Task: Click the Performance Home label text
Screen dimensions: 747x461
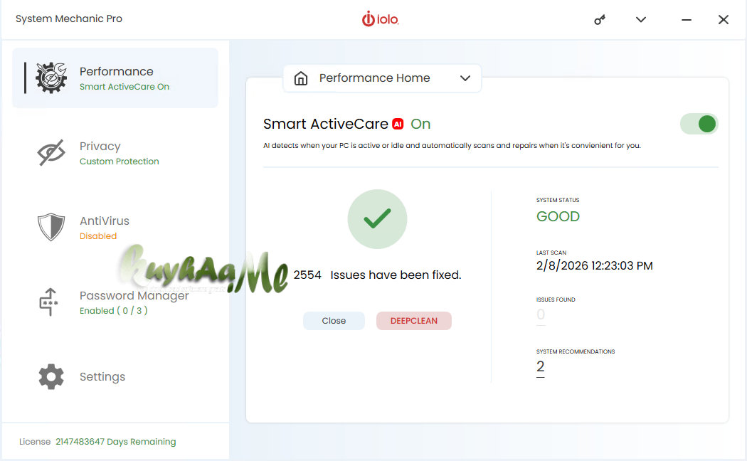Action: (x=374, y=78)
